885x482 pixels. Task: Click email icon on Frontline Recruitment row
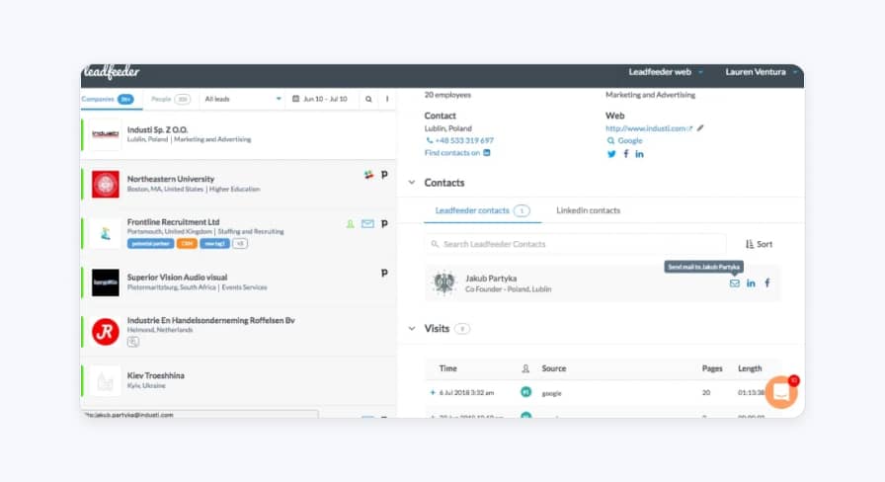(367, 224)
